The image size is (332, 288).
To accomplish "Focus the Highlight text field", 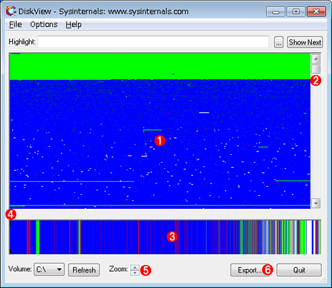I will click(153, 42).
